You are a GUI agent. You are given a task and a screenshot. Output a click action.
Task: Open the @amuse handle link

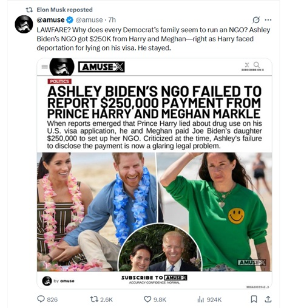pyautogui.click(x=89, y=20)
